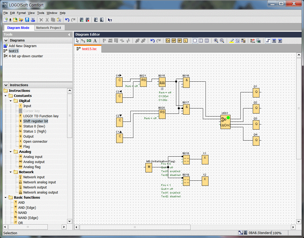Stop the LOGO! device (red square icon)
Image resolution: width=304 pixels, height=238 pixels.
(87, 20)
